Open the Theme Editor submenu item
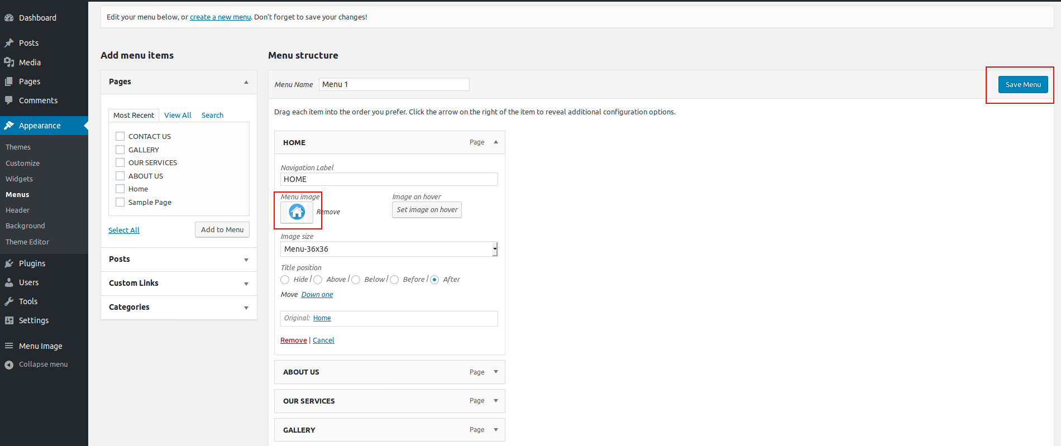The height and width of the screenshot is (446, 1061). (x=27, y=242)
